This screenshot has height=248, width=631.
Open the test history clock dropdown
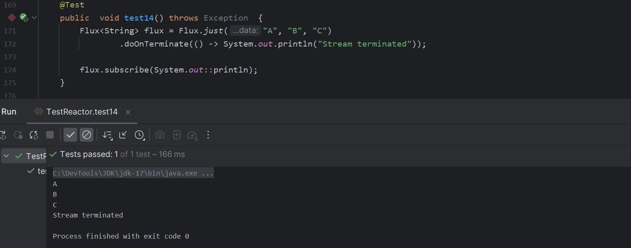pyautogui.click(x=140, y=135)
